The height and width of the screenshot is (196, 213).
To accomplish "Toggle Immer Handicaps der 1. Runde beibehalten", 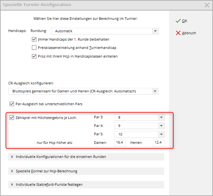I will click(x=34, y=40).
